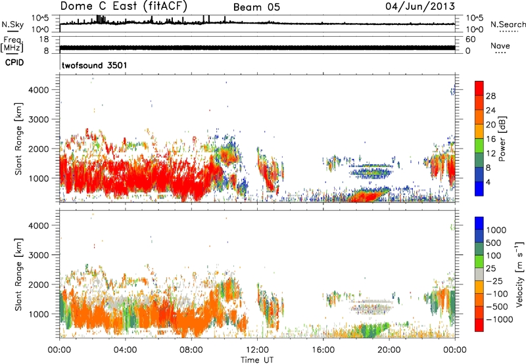Click the "Velocity [m s⁻¹]" color bar title
526x364 pixels.
(519, 274)
